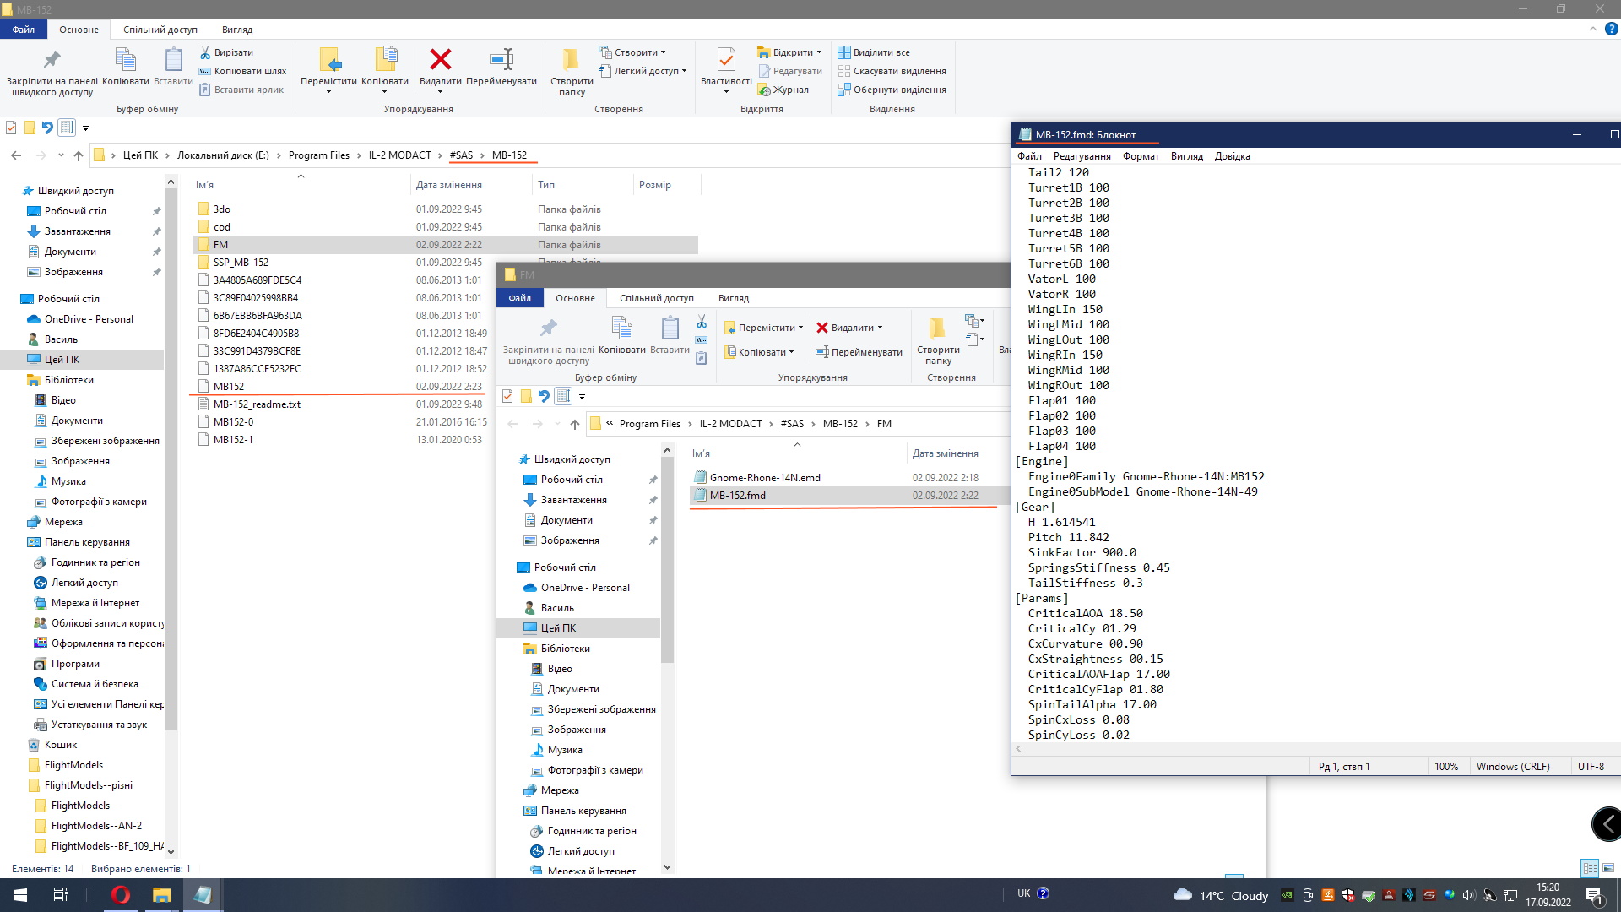Image resolution: width=1621 pixels, height=912 pixels.
Task: Click the Copy path (Копіювати шлях) button
Action: pyautogui.click(x=243, y=71)
